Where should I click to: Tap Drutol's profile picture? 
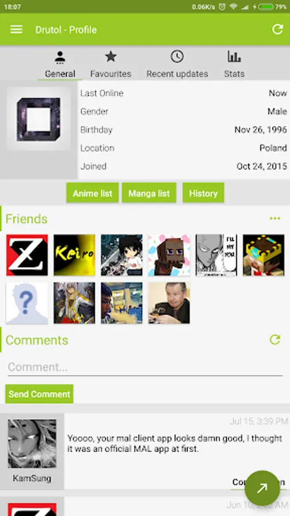[38, 119]
